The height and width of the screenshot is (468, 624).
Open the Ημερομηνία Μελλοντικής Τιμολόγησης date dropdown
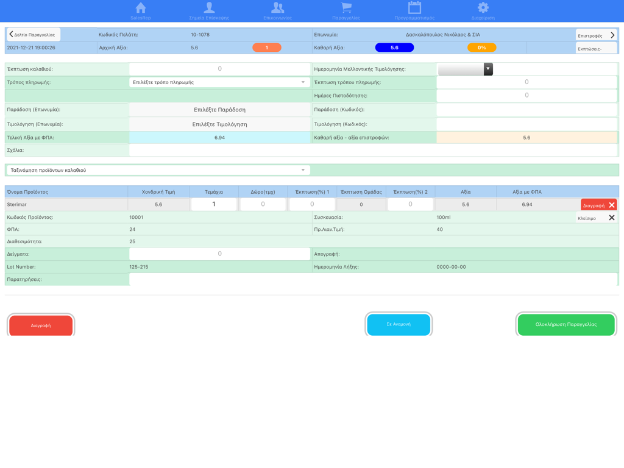486,69
